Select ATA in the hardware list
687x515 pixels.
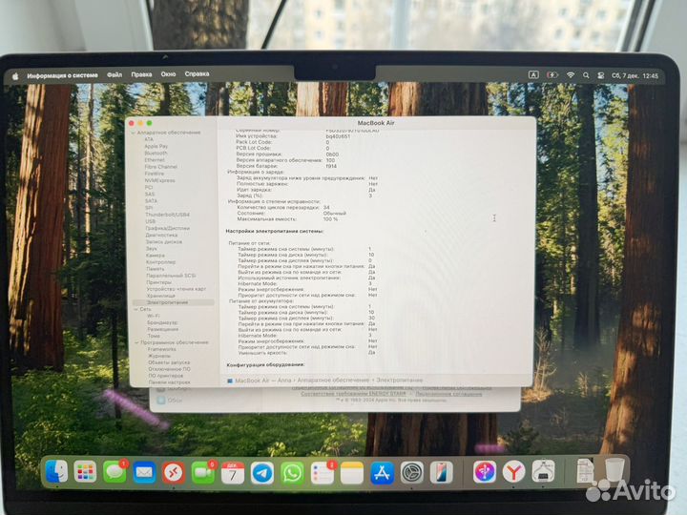pyautogui.click(x=149, y=139)
